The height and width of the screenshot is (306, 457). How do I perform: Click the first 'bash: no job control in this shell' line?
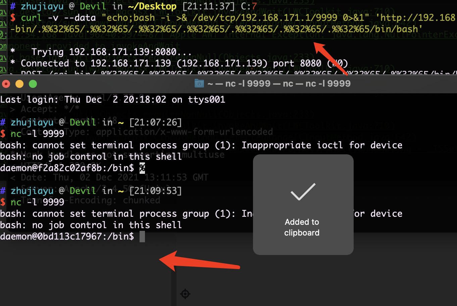coord(91,157)
